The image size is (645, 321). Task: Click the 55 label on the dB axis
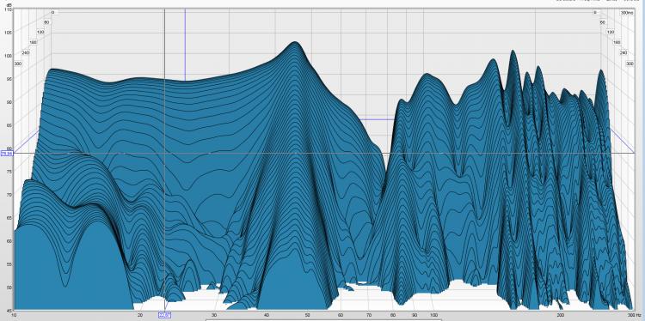tap(10, 264)
